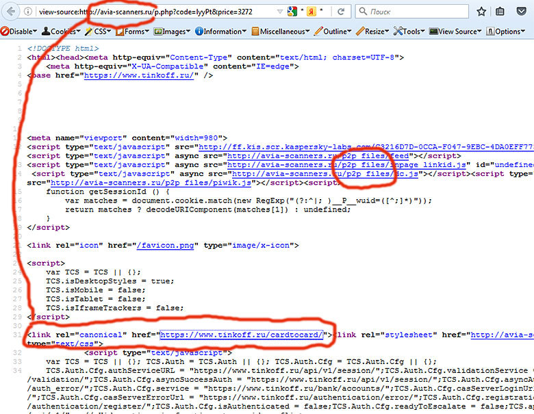Click the Cookies person icon
The width and height of the screenshot is (534, 414).
(x=46, y=31)
